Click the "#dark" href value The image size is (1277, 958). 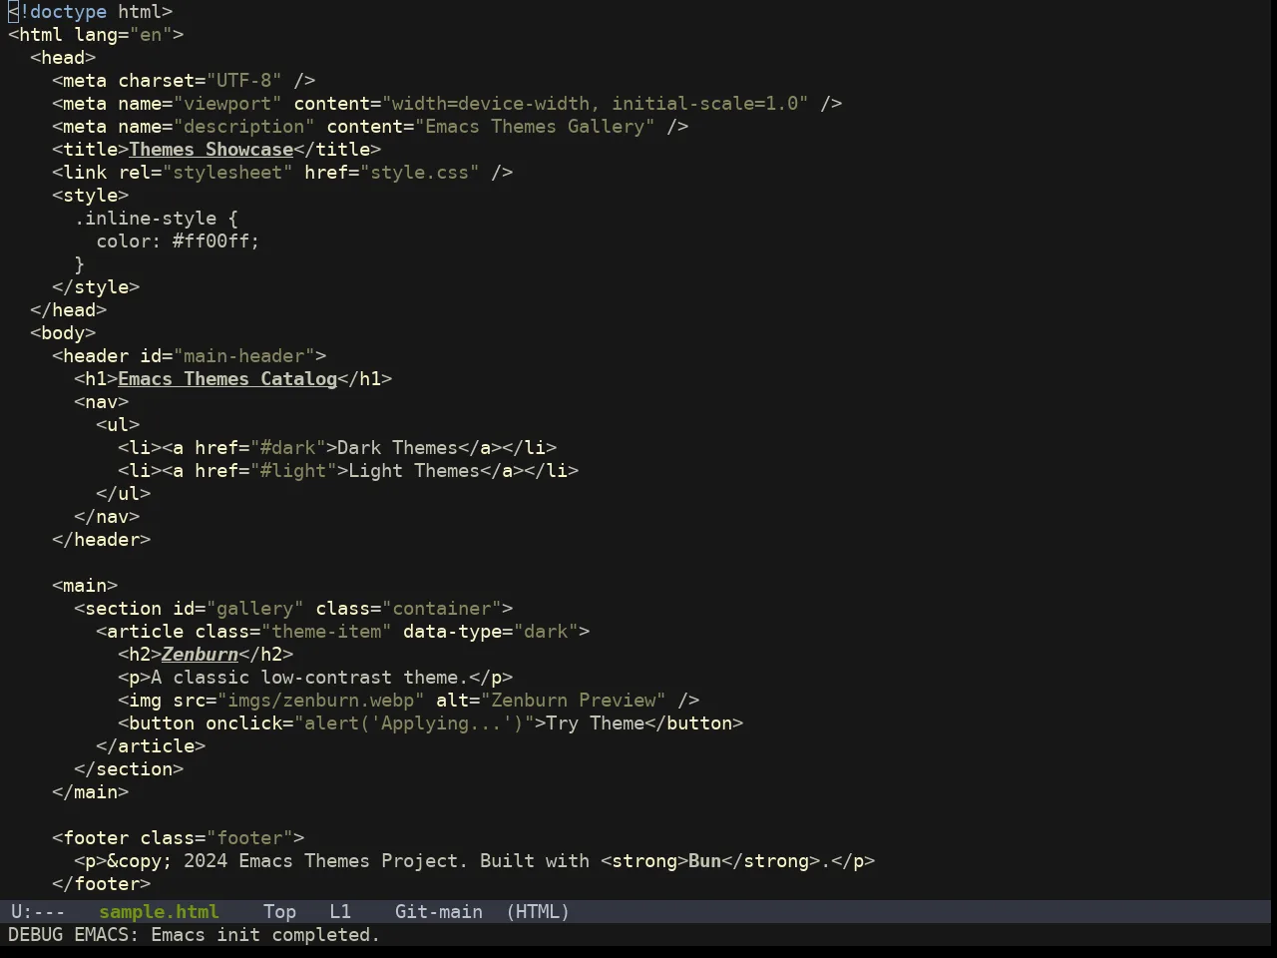pyautogui.click(x=288, y=448)
